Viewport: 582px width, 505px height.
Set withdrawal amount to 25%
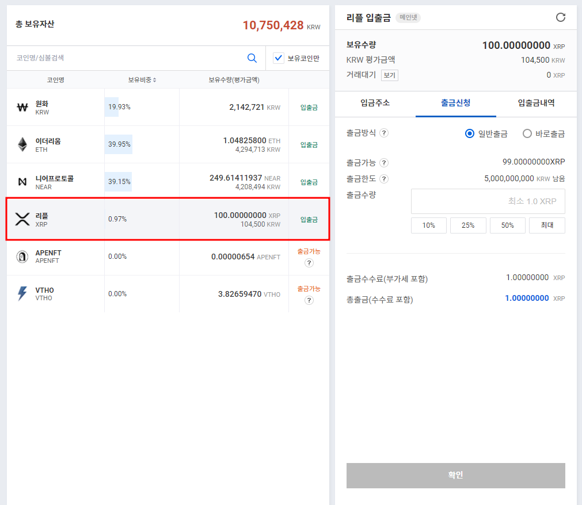pyautogui.click(x=468, y=225)
